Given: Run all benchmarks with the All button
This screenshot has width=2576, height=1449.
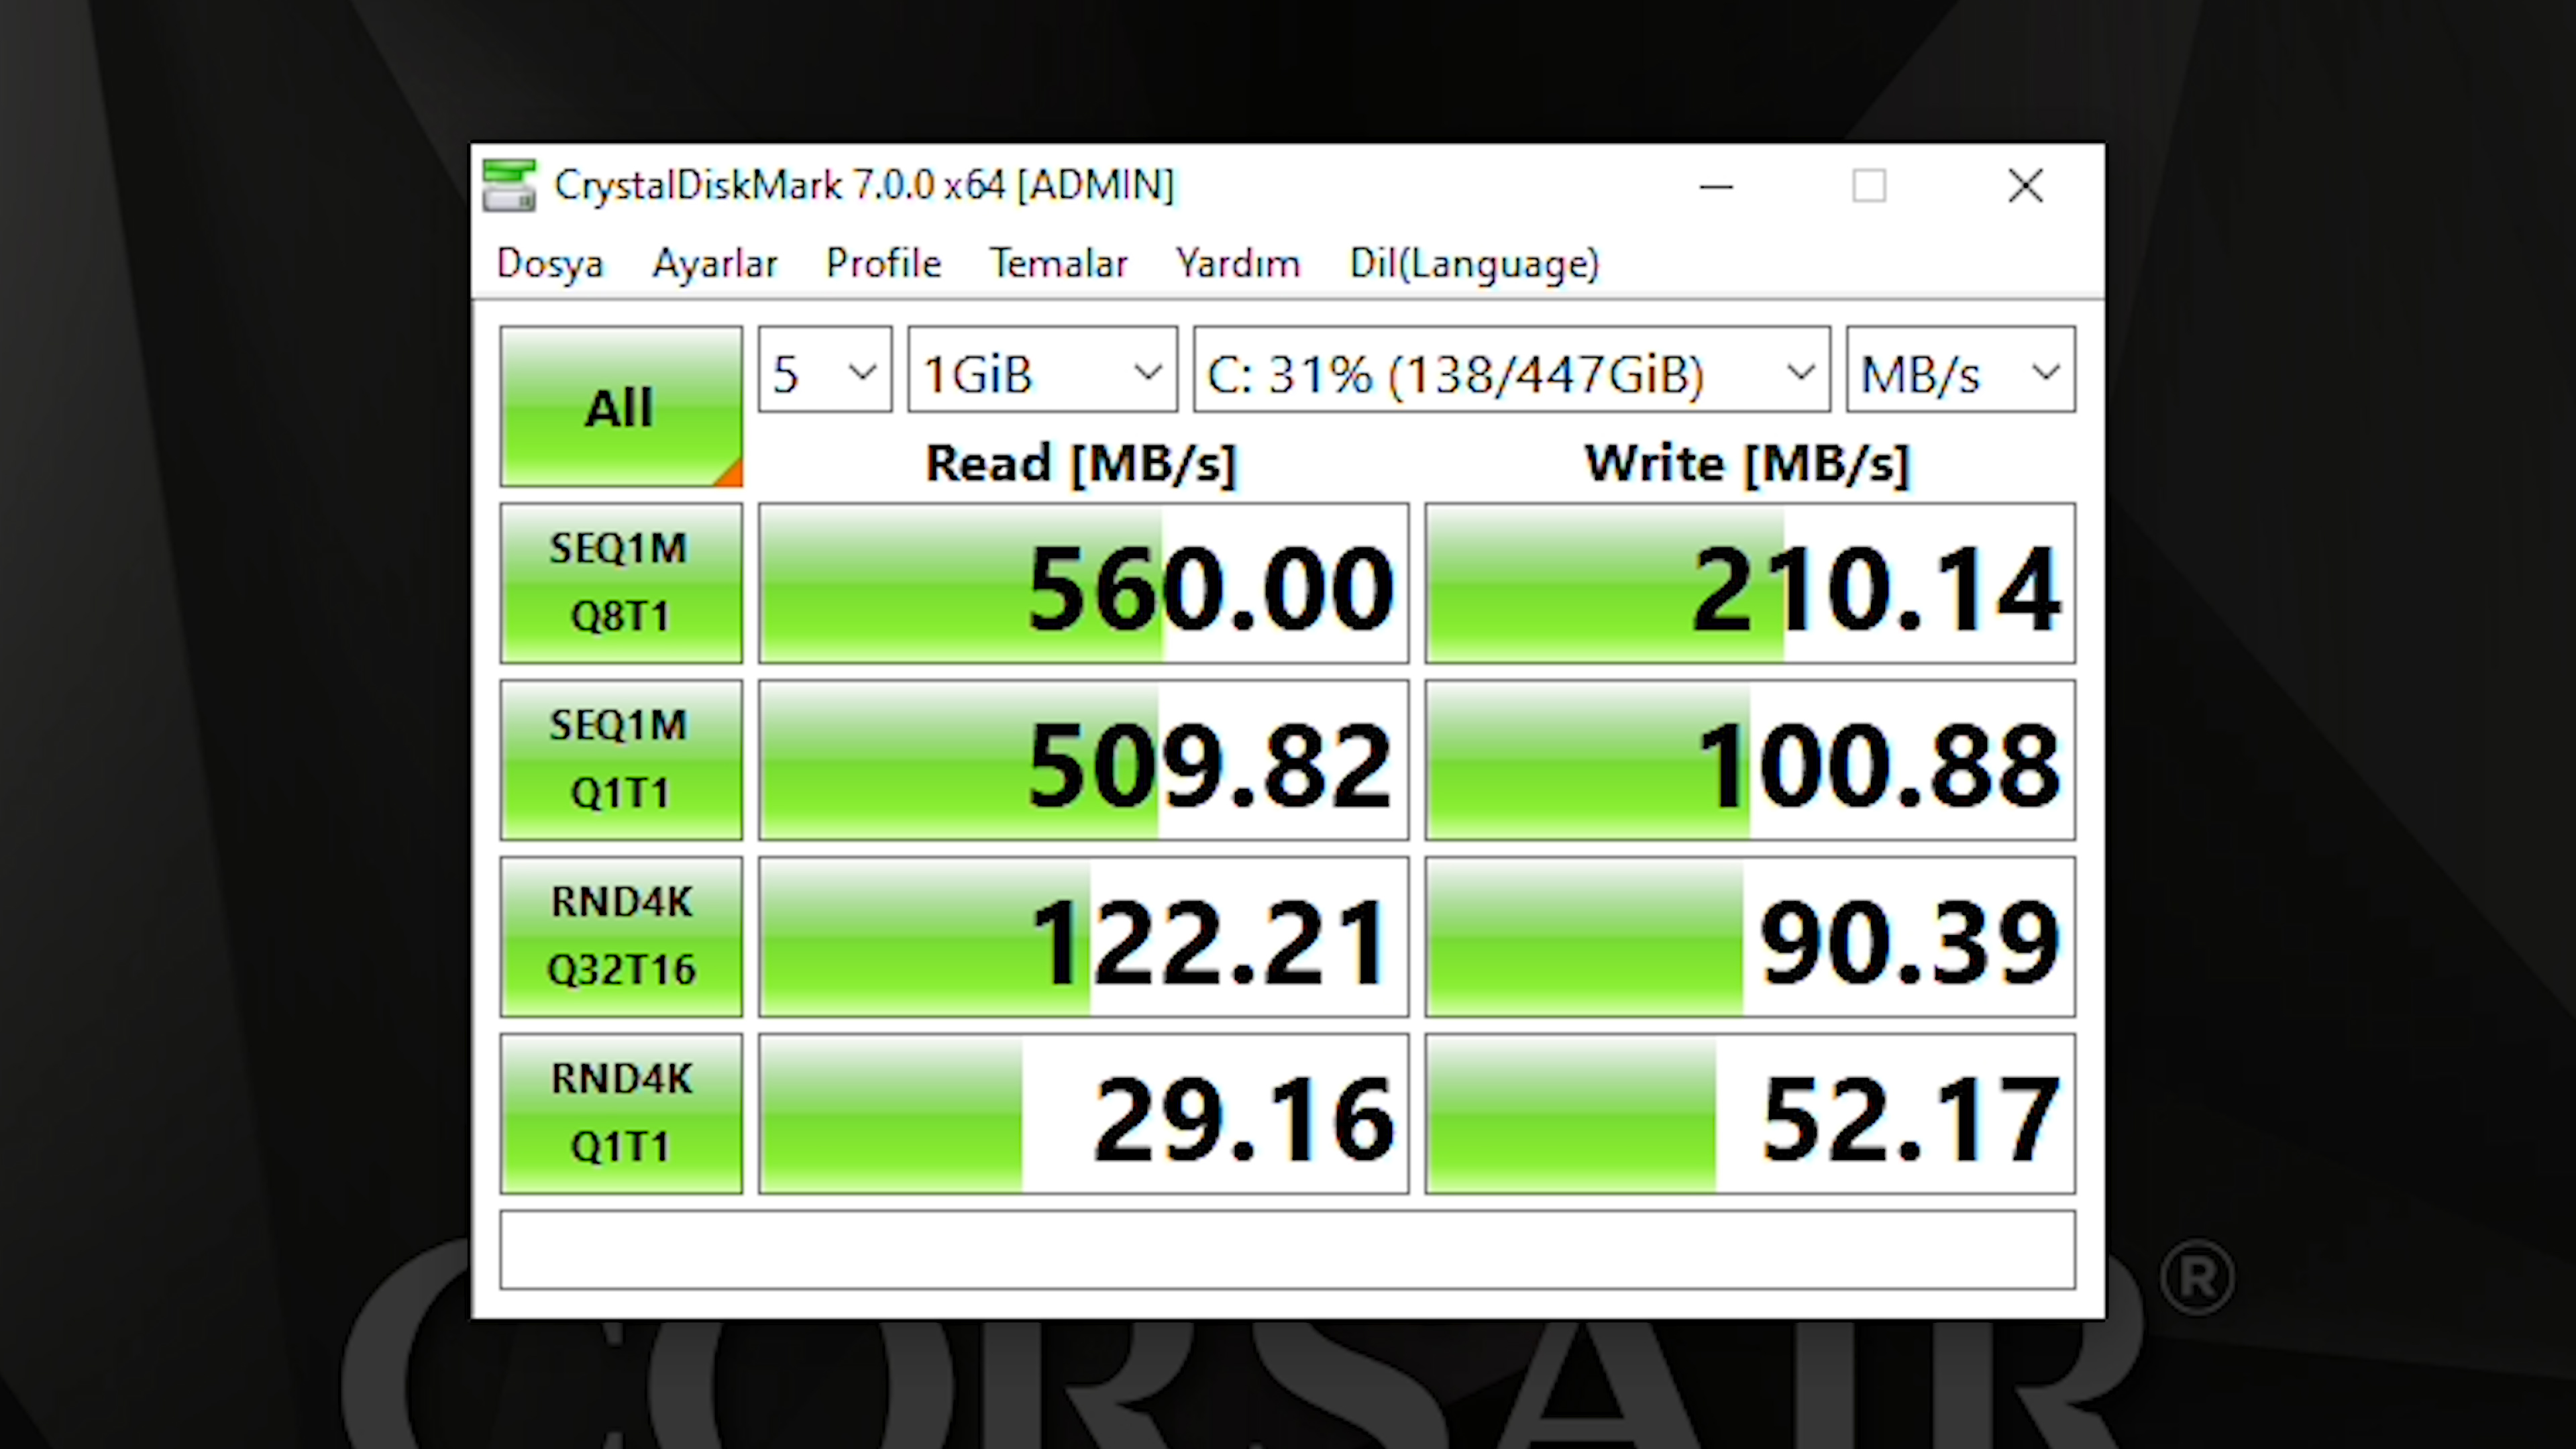Looking at the screenshot, I should 621,406.
